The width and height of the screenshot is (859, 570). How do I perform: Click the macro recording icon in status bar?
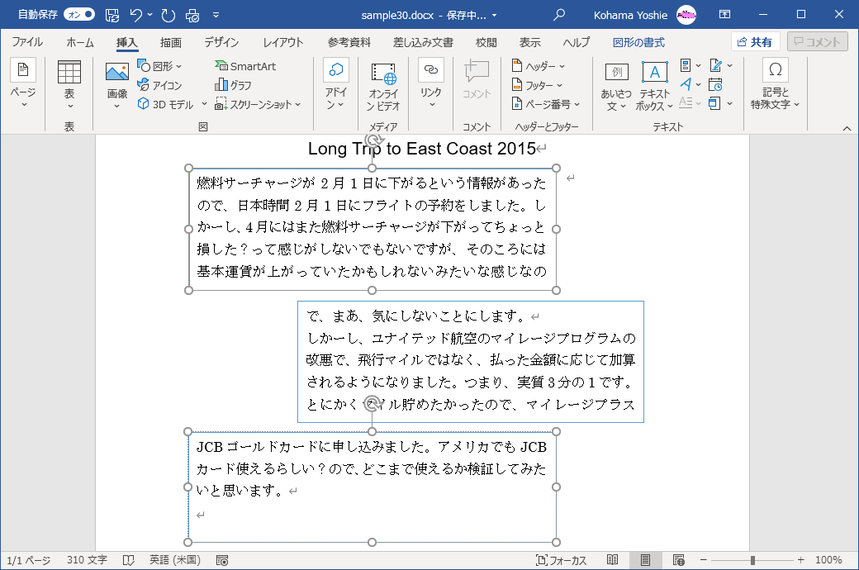point(222,560)
